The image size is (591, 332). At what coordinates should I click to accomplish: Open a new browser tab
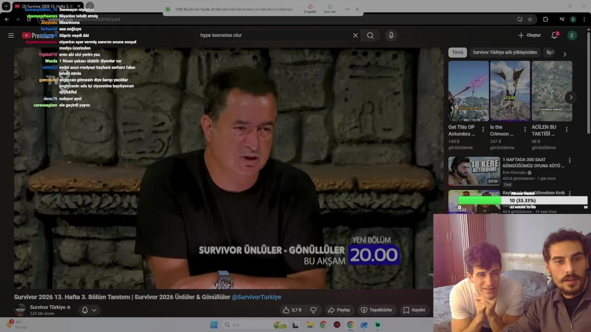click(90, 6)
